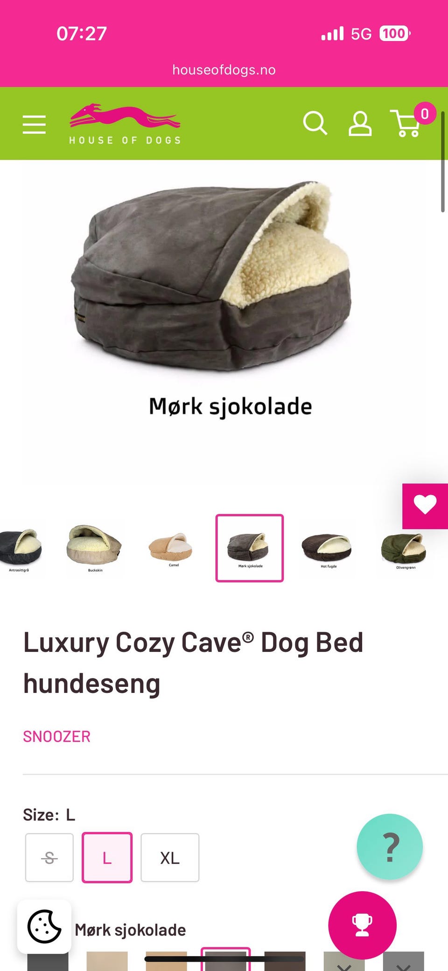Select the Buckskin thumbnail
This screenshot has width=448, height=971.
[94, 548]
